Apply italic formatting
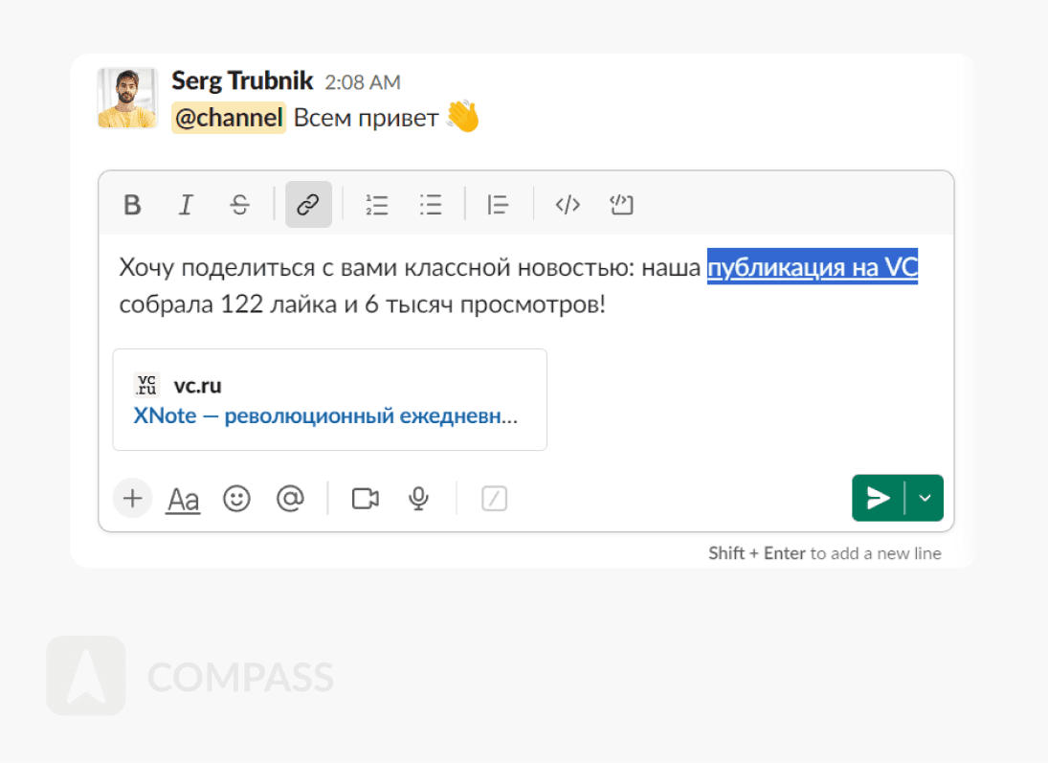1048x763 pixels. pyautogui.click(x=186, y=204)
